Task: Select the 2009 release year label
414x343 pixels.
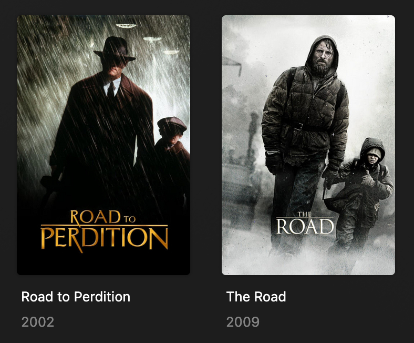Action: coord(243,321)
